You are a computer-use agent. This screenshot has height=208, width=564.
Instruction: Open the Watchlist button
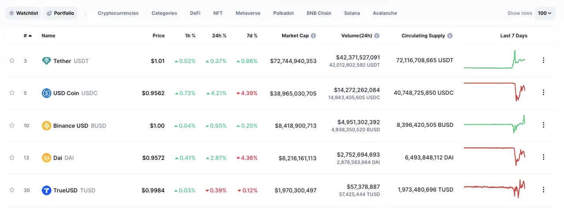[x=23, y=13]
